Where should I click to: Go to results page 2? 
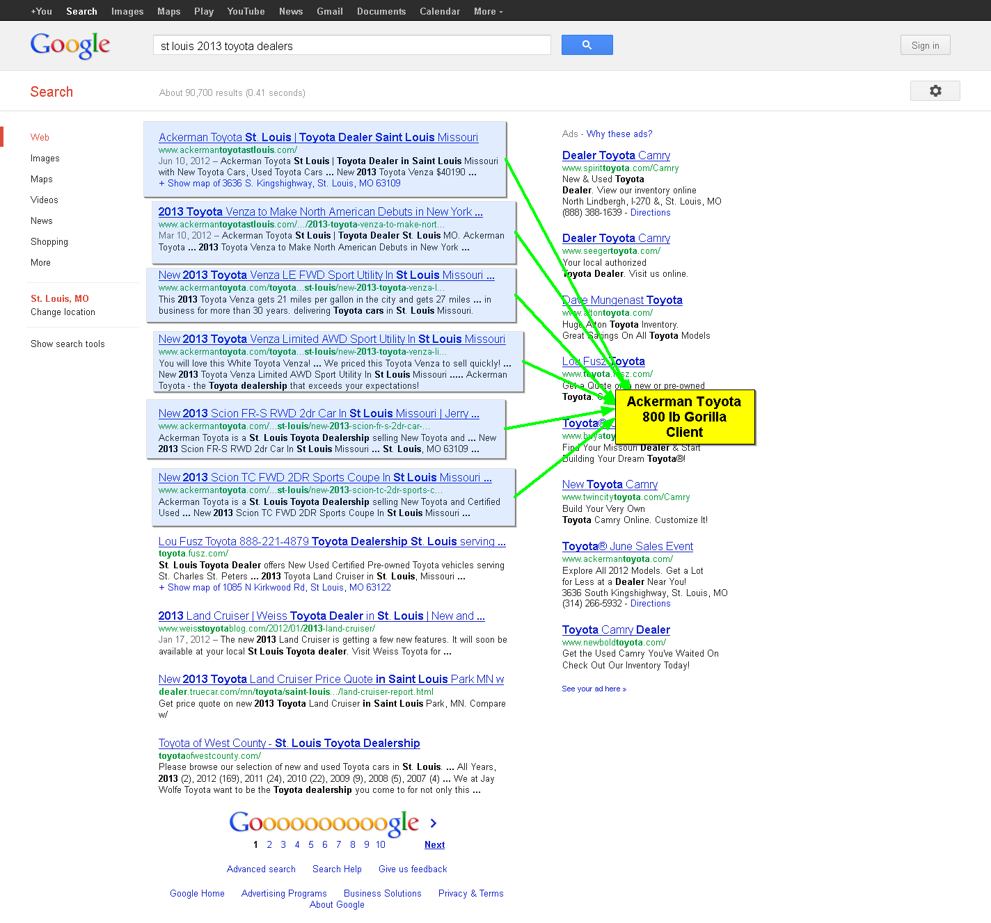(269, 845)
